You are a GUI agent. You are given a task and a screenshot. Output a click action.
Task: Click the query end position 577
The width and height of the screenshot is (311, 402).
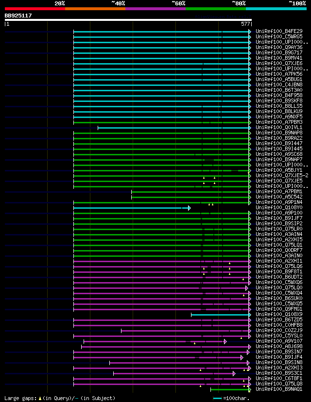pyautogui.click(x=245, y=24)
